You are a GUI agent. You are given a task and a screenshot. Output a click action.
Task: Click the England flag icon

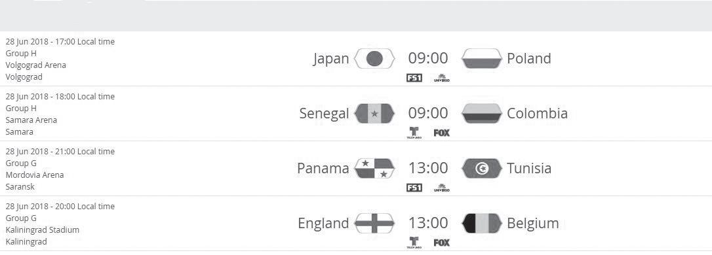click(x=374, y=224)
